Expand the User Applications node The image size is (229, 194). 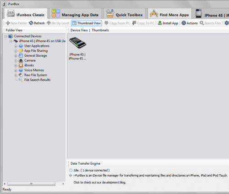point(16,46)
